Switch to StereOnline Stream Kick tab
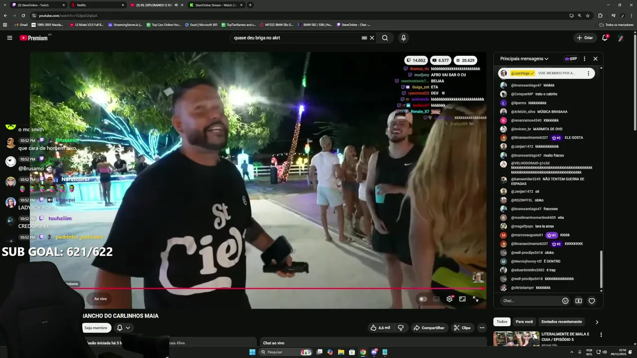This screenshot has height=358, width=637. coord(215,5)
